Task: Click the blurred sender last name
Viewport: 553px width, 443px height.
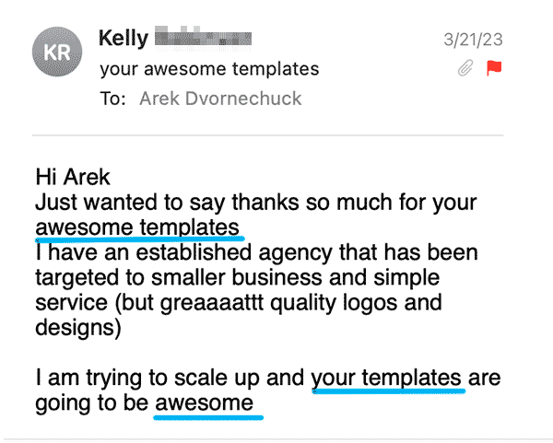Action: [x=203, y=38]
